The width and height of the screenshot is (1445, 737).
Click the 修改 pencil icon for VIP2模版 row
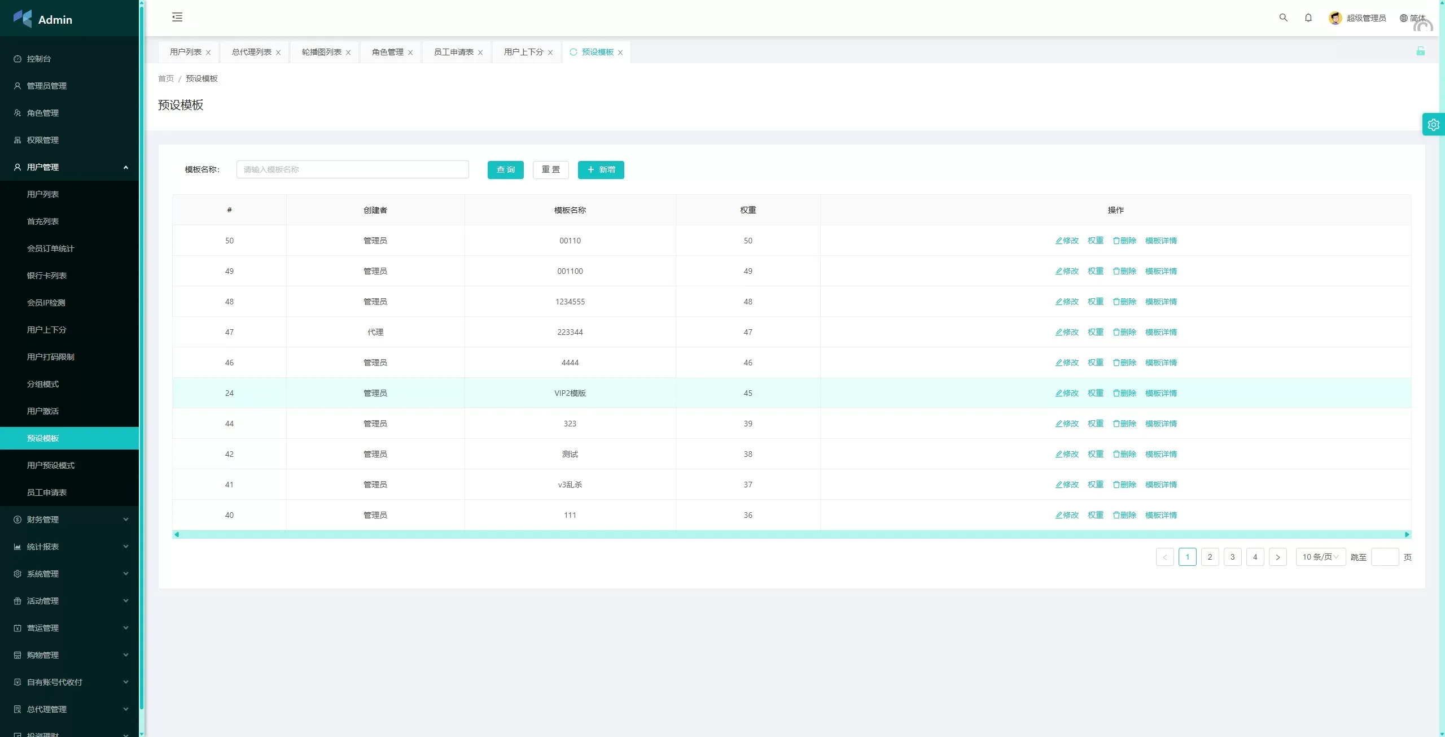click(x=1059, y=393)
